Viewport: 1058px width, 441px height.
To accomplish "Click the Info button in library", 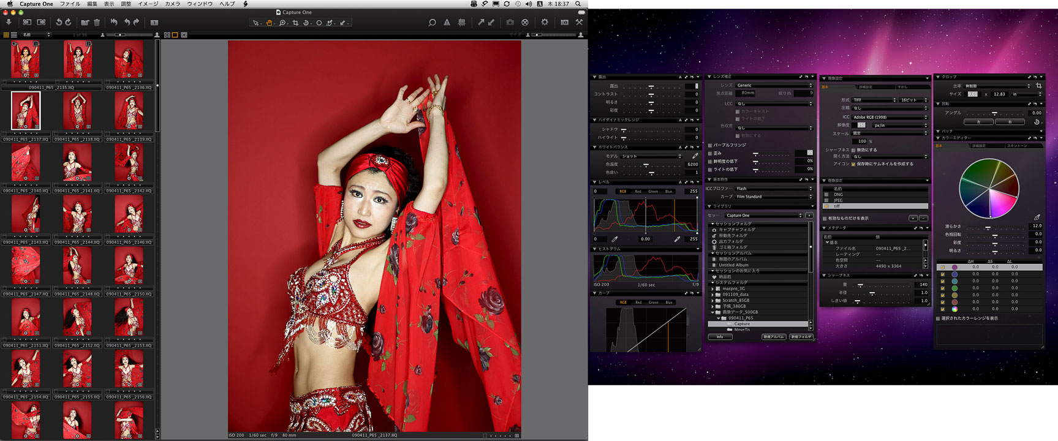I will coord(720,337).
